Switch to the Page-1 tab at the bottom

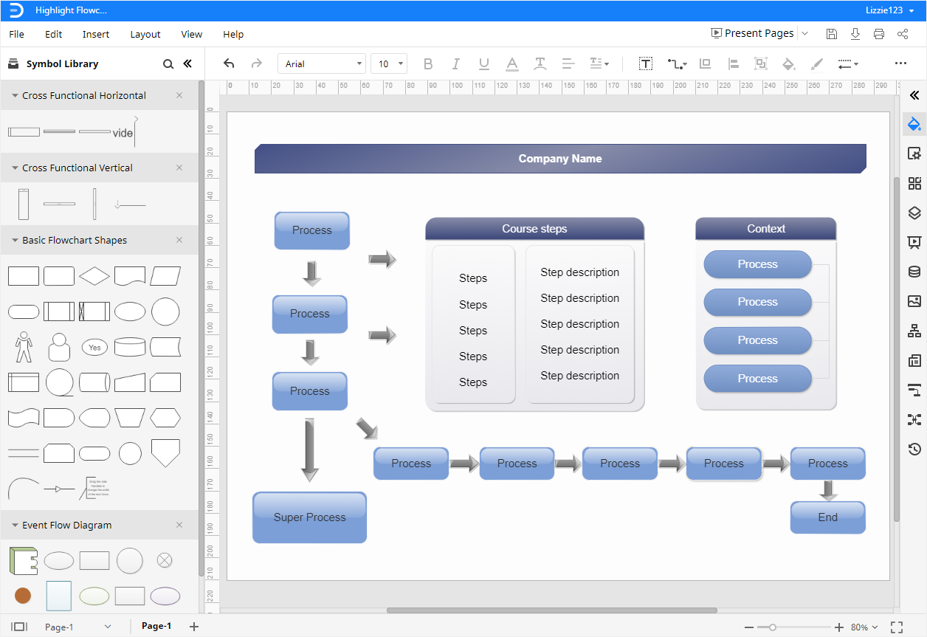tap(156, 625)
